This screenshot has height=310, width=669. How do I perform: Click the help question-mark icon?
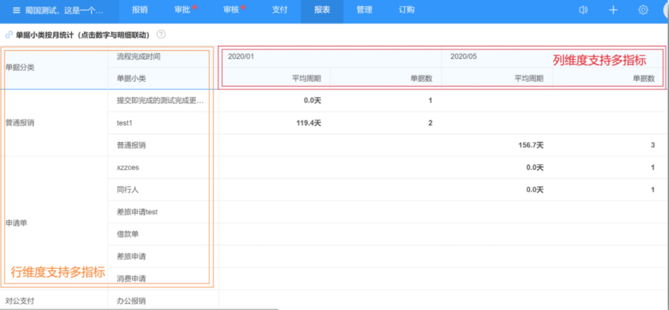tap(161, 35)
